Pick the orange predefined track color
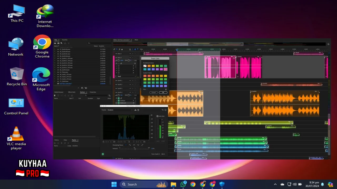 (149, 66)
